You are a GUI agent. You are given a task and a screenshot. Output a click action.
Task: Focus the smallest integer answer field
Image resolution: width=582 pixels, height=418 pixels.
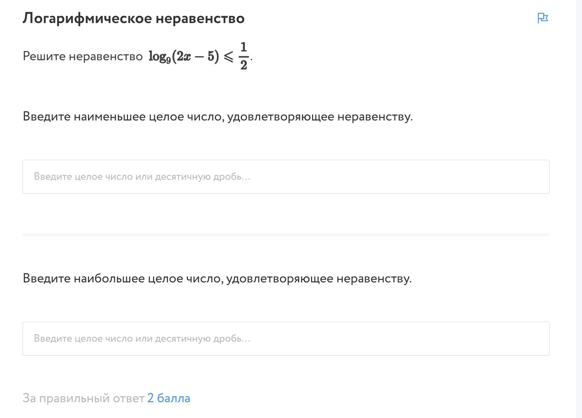point(286,177)
